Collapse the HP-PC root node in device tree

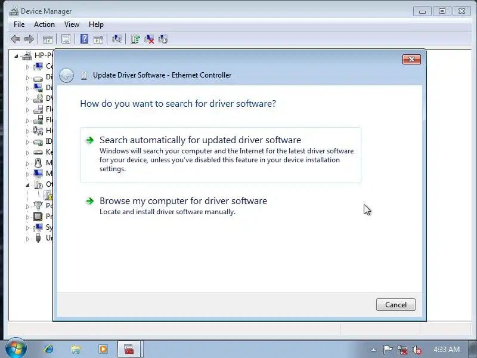point(16,56)
